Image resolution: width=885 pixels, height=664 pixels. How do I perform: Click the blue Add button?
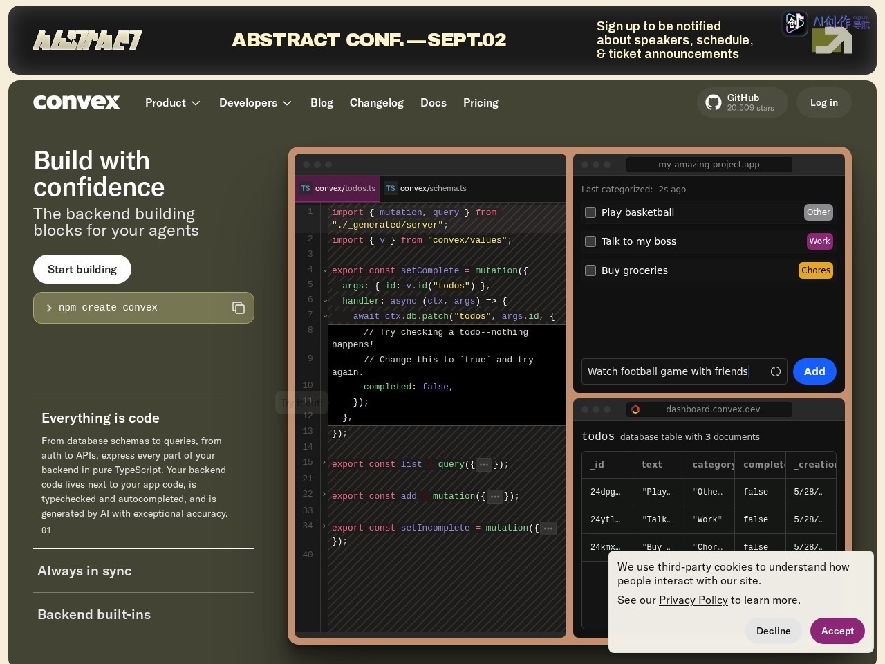814,371
